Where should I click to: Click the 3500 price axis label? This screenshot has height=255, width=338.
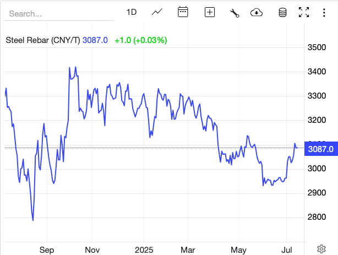point(316,47)
